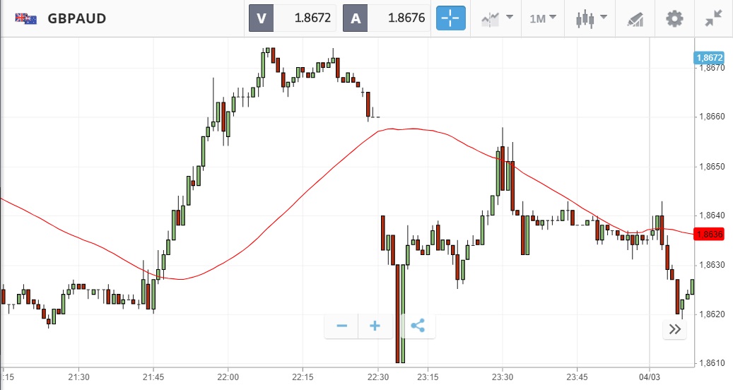
Task: Click the collapse chart arrows icon
Action: click(x=713, y=18)
